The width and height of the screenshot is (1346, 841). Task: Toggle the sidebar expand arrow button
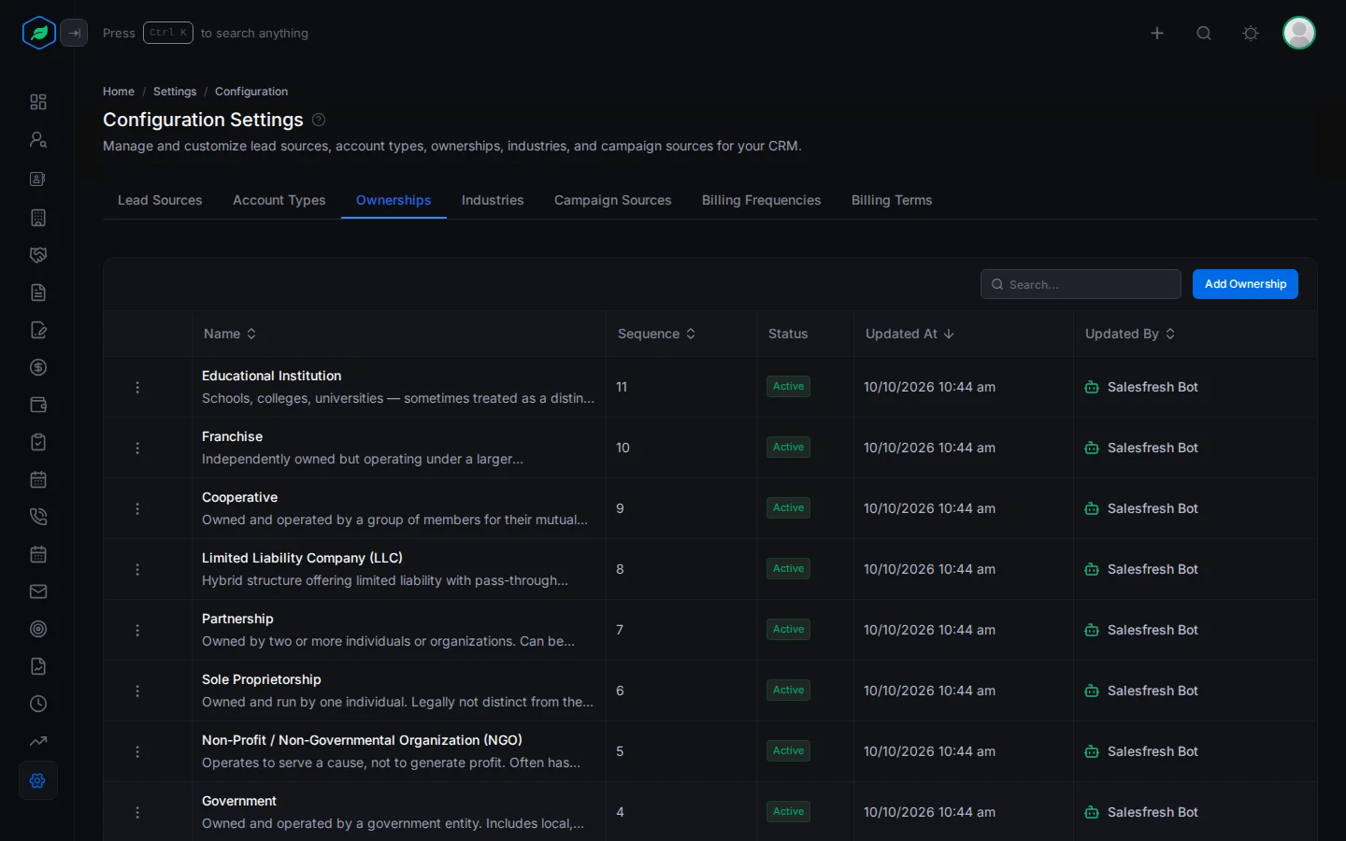pyautogui.click(x=74, y=33)
